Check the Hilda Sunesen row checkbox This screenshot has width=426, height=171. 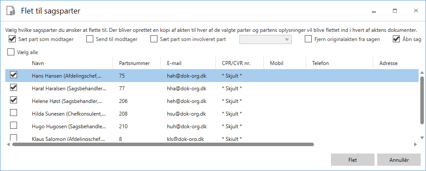tap(14, 113)
